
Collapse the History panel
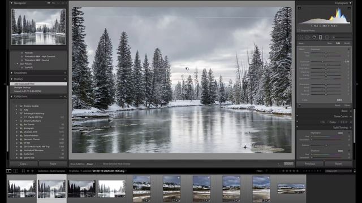pyautogui.click(x=11, y=79)
